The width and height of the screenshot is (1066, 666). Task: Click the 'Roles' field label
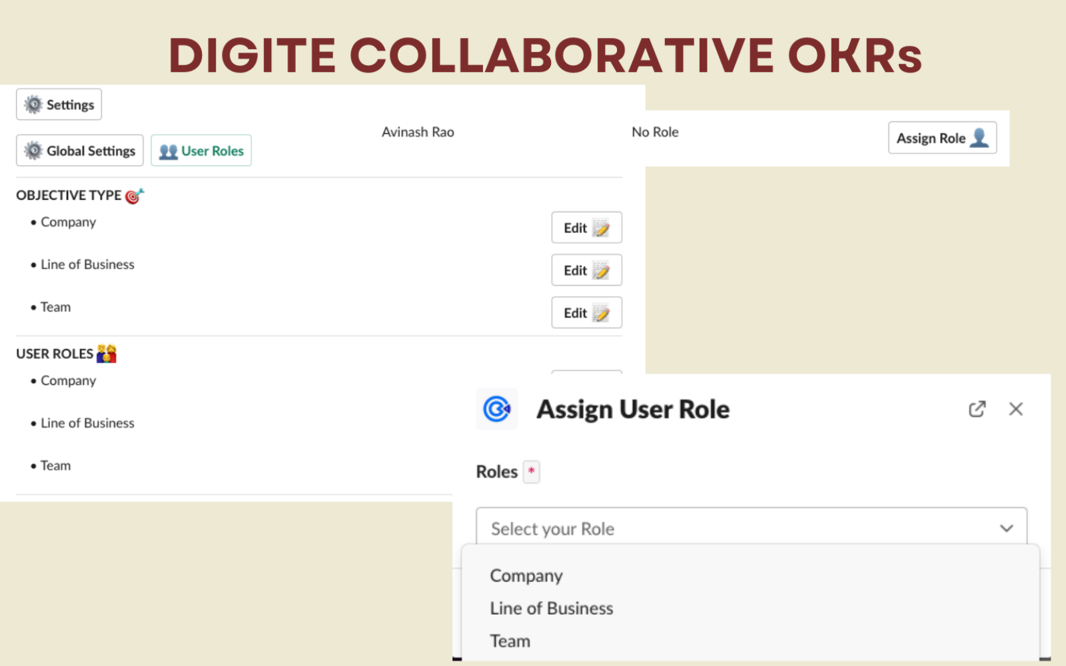(497, 472)
